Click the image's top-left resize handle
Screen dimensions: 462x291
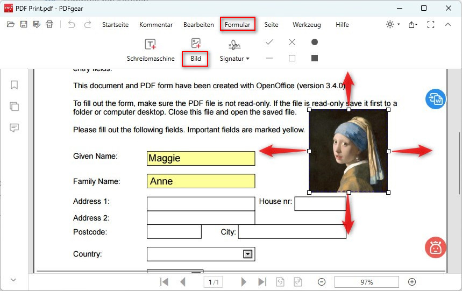[x=309, y=110]
